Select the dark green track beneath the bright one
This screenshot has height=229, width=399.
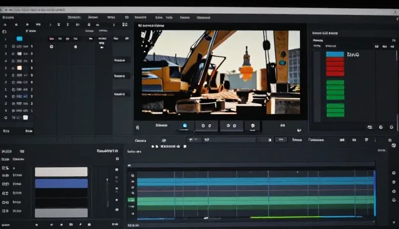(x=255, y=207)
